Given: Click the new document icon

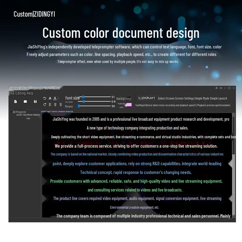Looking at the screenshot, I should [15, 101].
